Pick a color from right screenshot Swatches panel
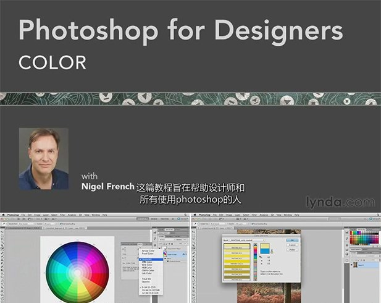 tap(364, 238)
